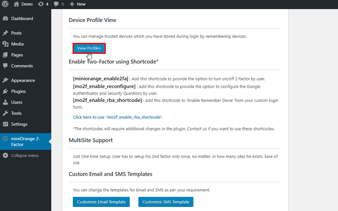Click the Appearance paintbrush icon
This screenshot has width=338, height=211.
tap(5, 80)
